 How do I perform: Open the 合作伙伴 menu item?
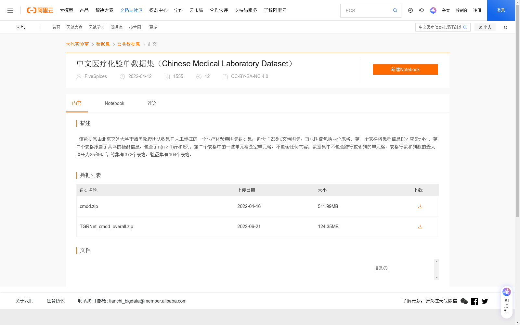pos(219,10)
